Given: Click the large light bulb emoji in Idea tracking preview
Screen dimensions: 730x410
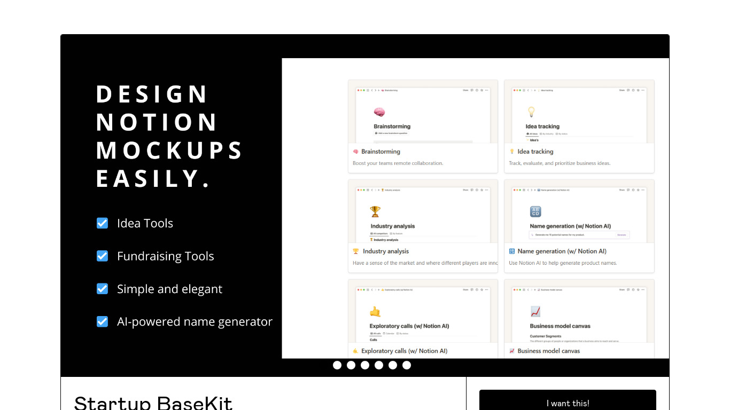Looking at the screenshot, I should coord(531,112).
